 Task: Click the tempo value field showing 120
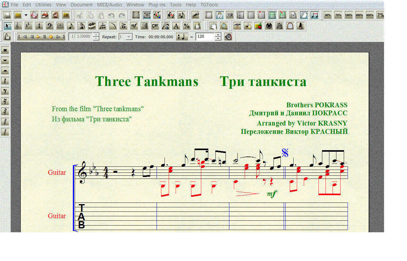click(x=205, y=37)
